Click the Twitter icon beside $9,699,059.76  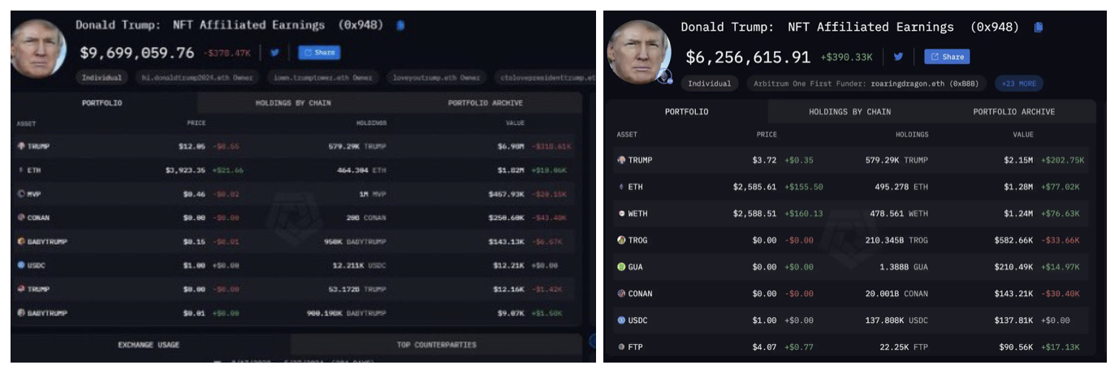274,53
